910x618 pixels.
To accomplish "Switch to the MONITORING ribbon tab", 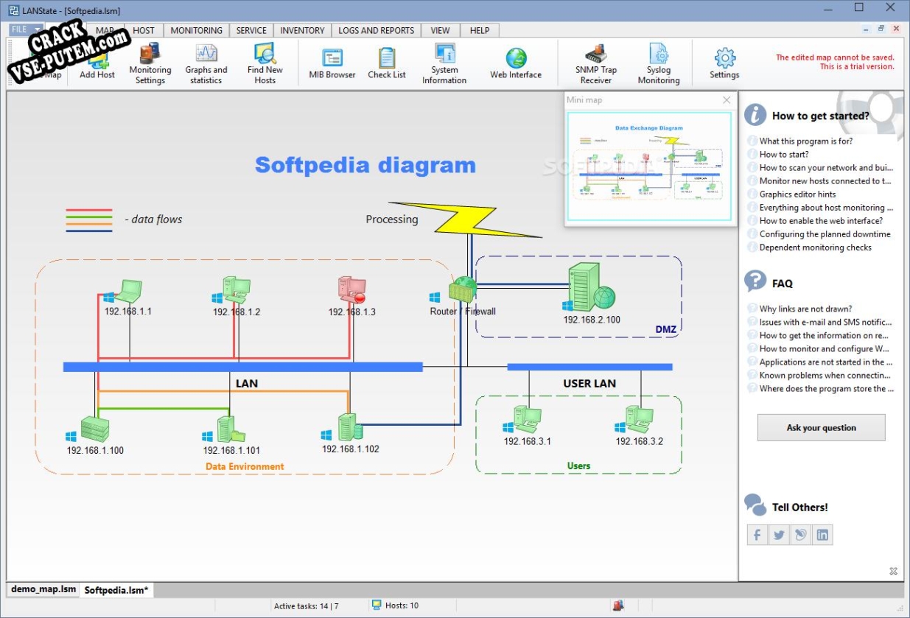I will [x=196, y=30].
